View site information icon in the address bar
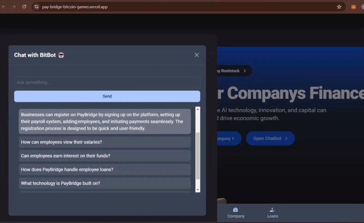364x223 pixels. point(37,7)
